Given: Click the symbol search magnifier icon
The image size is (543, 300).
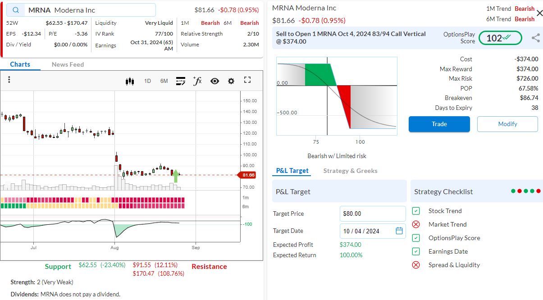Looking at the screenshot, I should [x=16, y=10].
